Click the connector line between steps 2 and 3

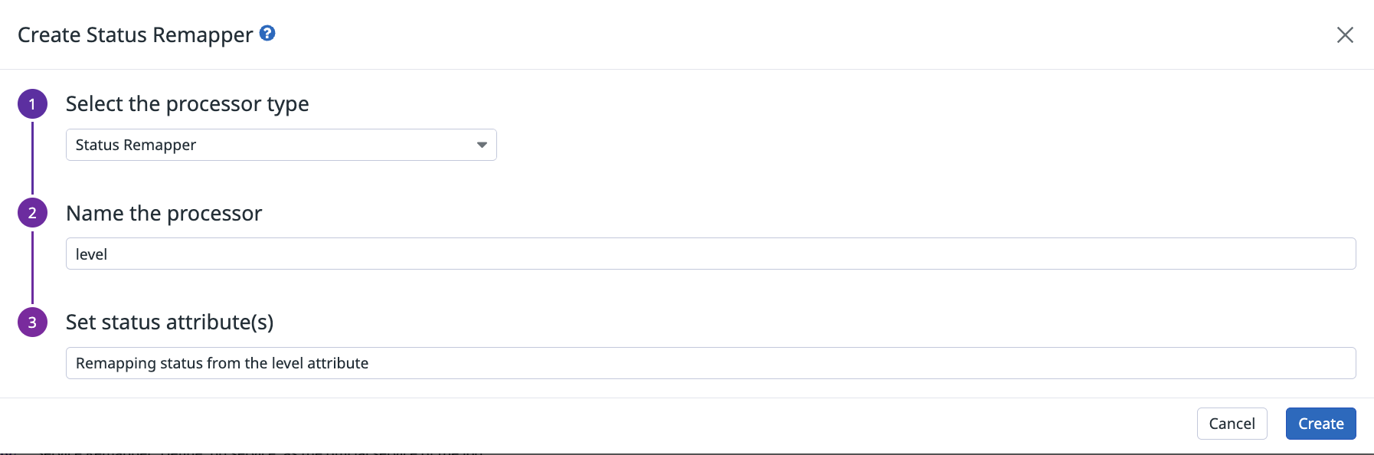pyautogui.click(x=32, y=267)
